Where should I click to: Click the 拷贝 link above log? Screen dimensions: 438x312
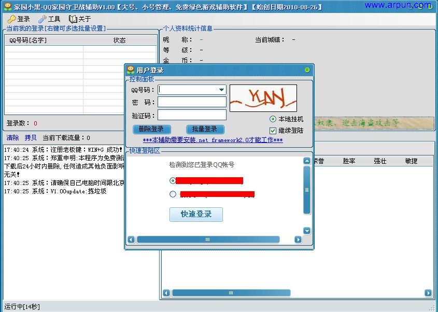pyautogui.click(x=31, y=137)
